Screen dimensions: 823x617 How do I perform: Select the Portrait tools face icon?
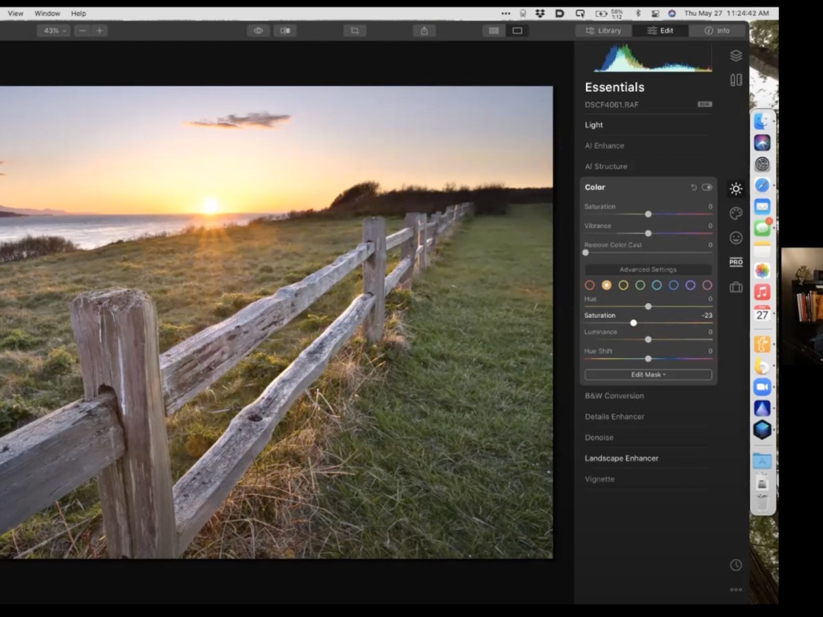(736, 238)
